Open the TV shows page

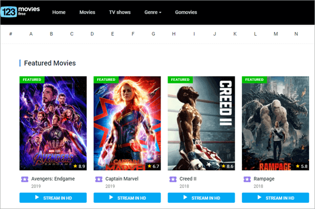(120, 12)
